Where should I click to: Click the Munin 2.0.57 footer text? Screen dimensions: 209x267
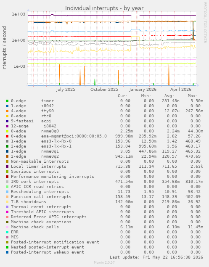(104, 262)
